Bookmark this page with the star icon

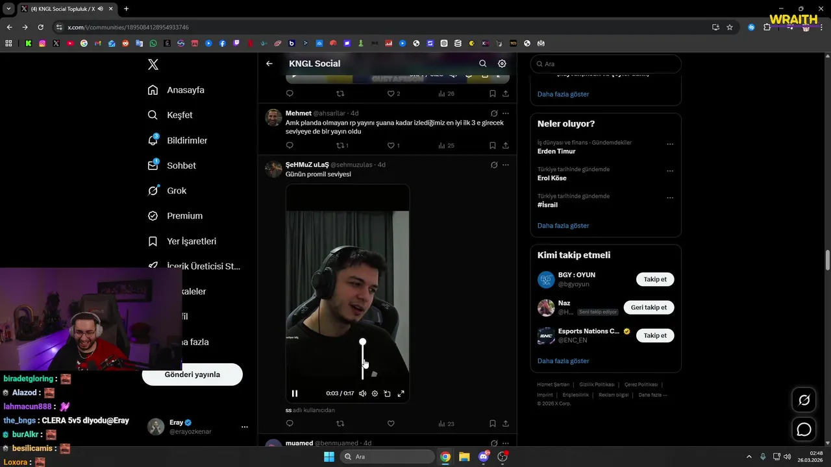[x=730, y=27]
